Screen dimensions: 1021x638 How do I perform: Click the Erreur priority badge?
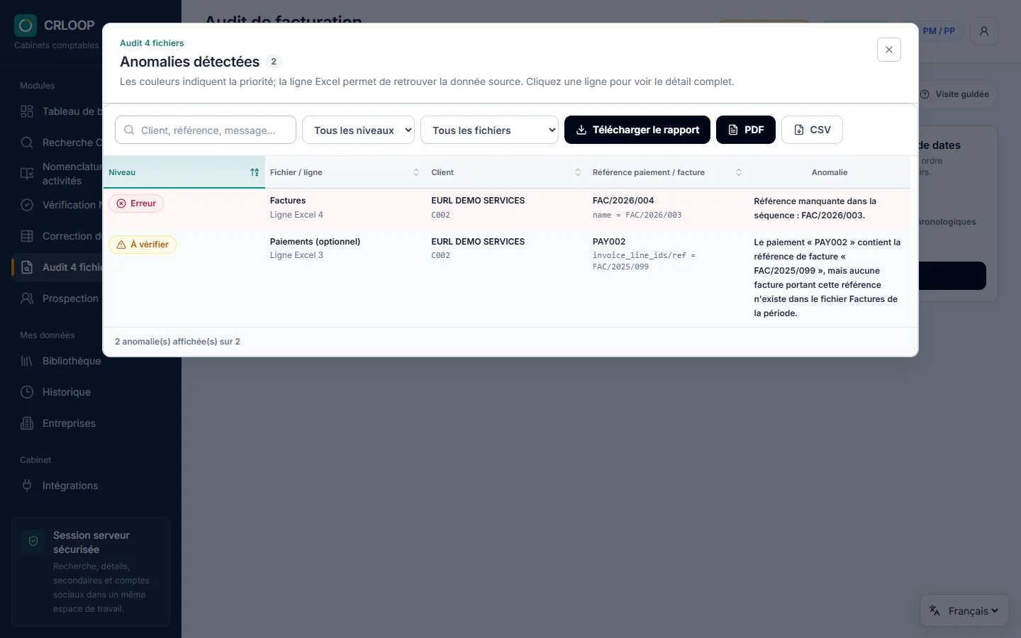tap(136, 203)
